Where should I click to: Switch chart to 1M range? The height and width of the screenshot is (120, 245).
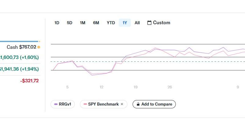(x=82, y=23)
